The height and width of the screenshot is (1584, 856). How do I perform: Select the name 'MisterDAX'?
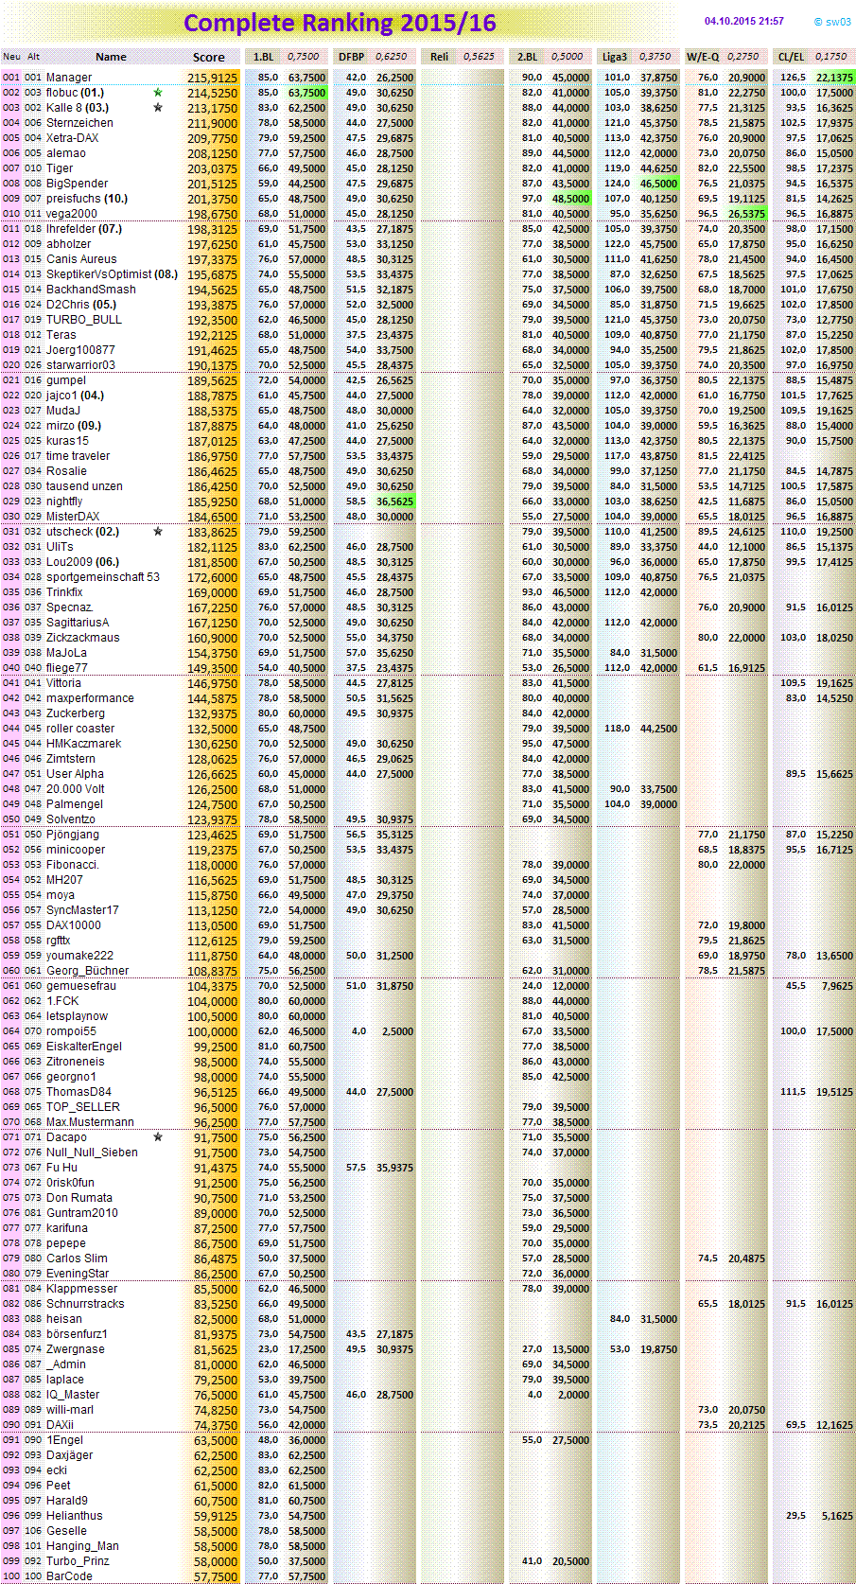[73, 517]
